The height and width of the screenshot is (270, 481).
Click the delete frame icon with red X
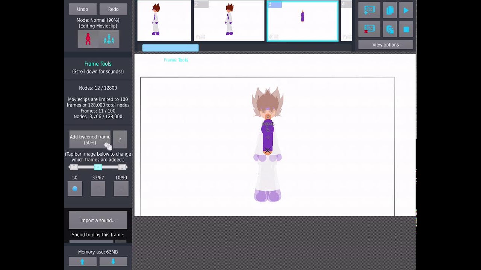tap(369, 29)
